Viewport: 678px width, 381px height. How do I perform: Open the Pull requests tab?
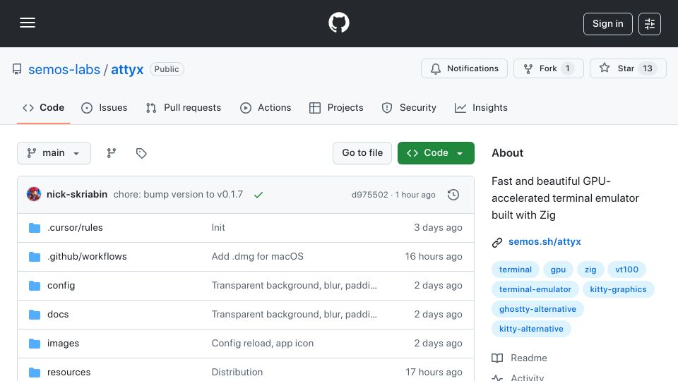coord(184,107)
